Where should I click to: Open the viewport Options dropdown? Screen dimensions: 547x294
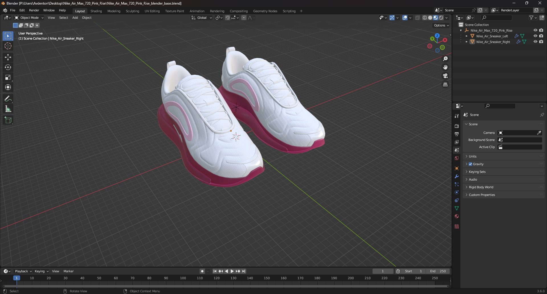pyautogui.click(x=441, y=25)
